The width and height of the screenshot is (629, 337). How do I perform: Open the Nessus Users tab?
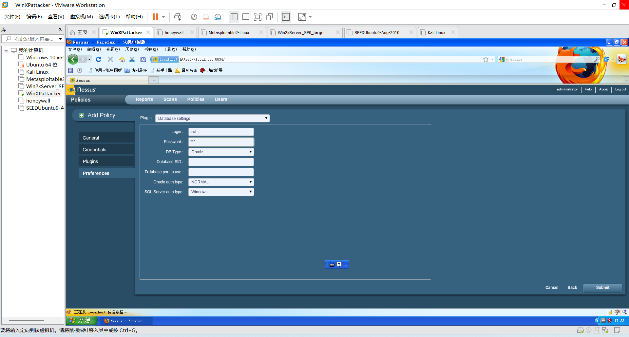coord(221,99)
